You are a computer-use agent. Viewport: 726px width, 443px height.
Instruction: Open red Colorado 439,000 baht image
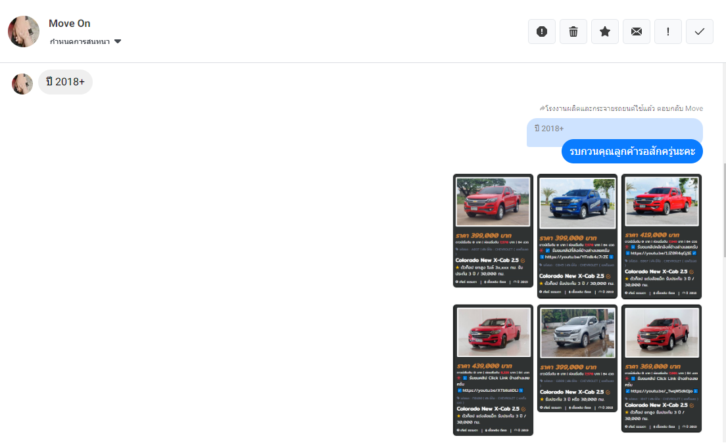(x=493, y=370)
